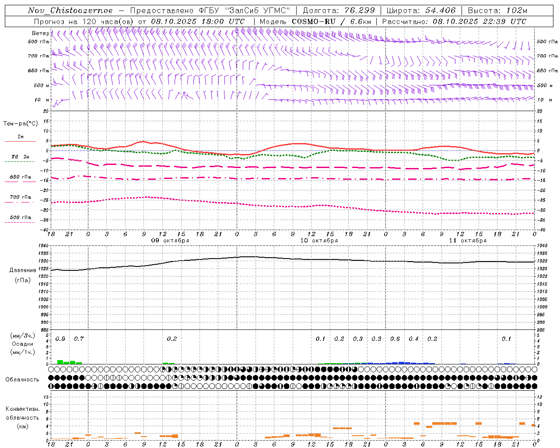Click the station title Nov_Chistoozernoe
The height and width of the screenshot is (448, 560).
pyautogui.click(x=70, y=10)
